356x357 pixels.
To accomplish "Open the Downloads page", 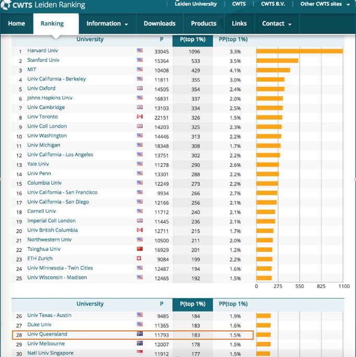I will click(159, 24).
